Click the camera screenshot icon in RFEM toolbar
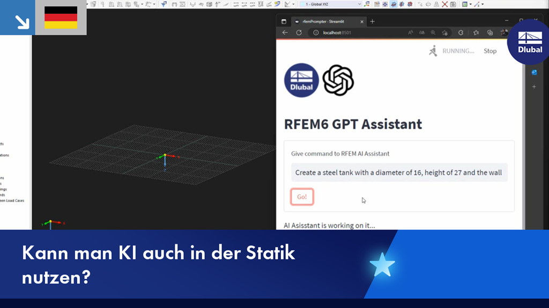This screenshot has width=549, height=308. point(452,4)
